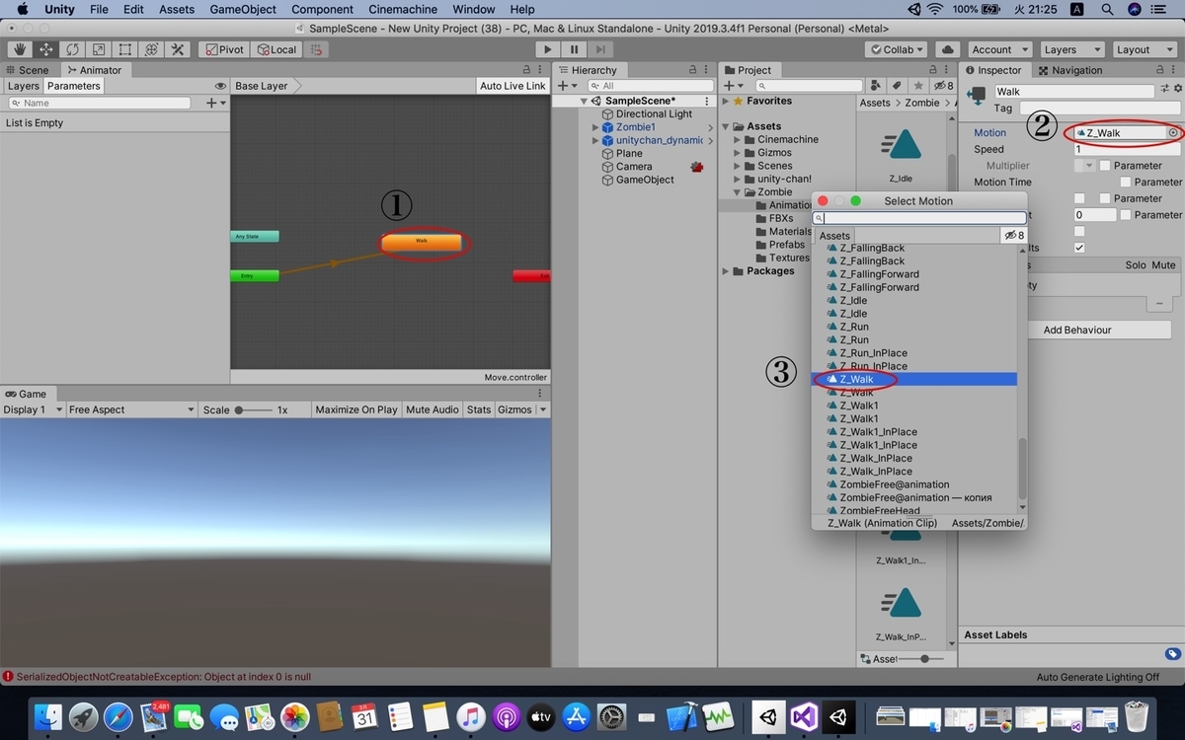
Task: Toggle Maximize On Play
Action: pyautogui.click(x=355, y=409)
